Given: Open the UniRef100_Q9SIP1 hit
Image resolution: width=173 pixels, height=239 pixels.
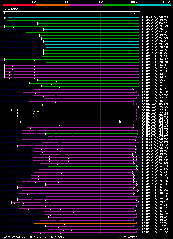Looking at the screenshot, I should (155, 26).
